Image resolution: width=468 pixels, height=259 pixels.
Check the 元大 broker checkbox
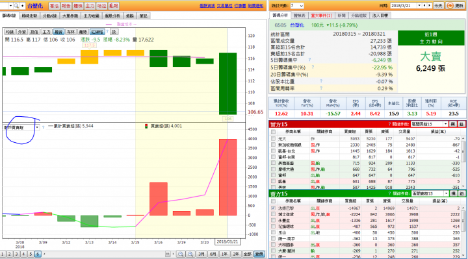tap(274, 139)
